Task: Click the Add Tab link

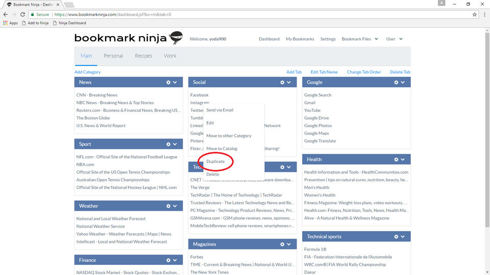Action: click(x=294, y=72)
